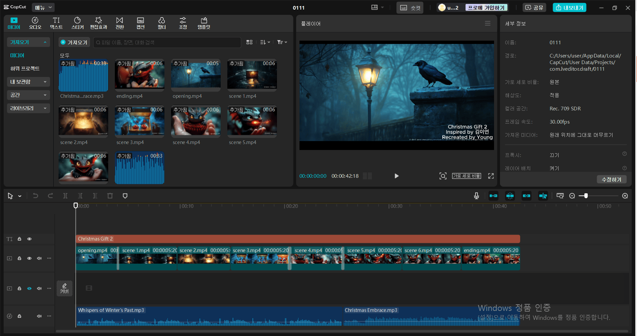Open the 필터 (Filter) tab

pyautogui.click(x=161, y=23)
